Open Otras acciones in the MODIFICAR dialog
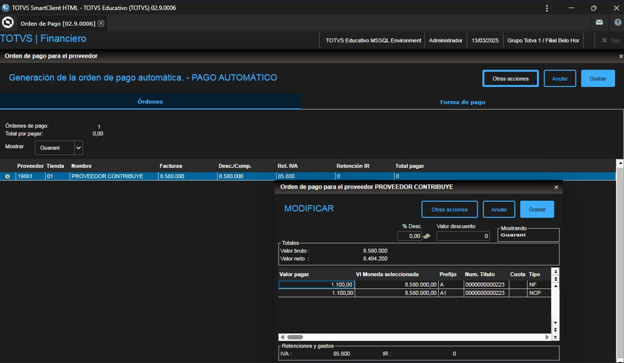The height and width of the screenshot is (363, 624). pos(449,210)
